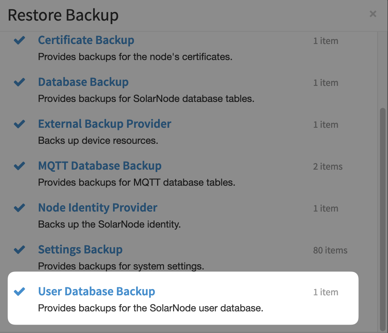Viewport: 388px width, 333px height.
Task: Close the Restore Backup dialog
Action: pos(373,14)
